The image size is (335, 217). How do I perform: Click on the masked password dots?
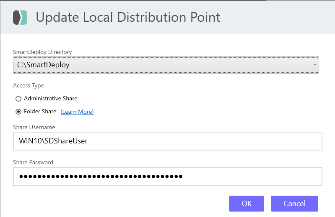point(101,176)
